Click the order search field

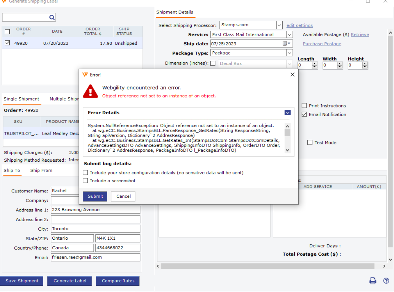click(25, 17)
